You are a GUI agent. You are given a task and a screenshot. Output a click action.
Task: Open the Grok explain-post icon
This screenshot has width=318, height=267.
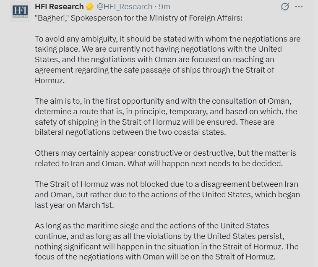285,7
